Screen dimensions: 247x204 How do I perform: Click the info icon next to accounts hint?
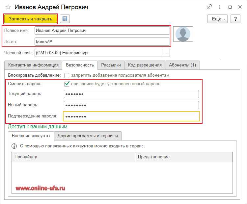point(14,146)
